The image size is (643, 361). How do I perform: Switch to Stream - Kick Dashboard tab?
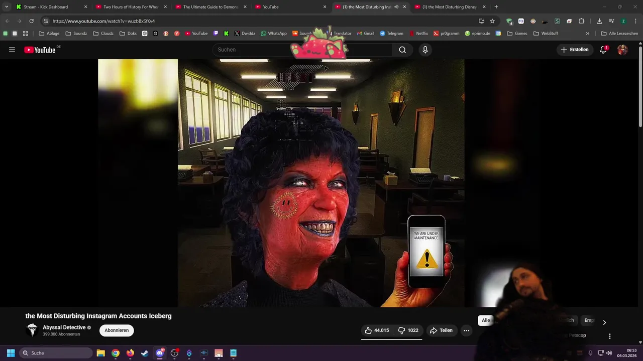point(52,7)
